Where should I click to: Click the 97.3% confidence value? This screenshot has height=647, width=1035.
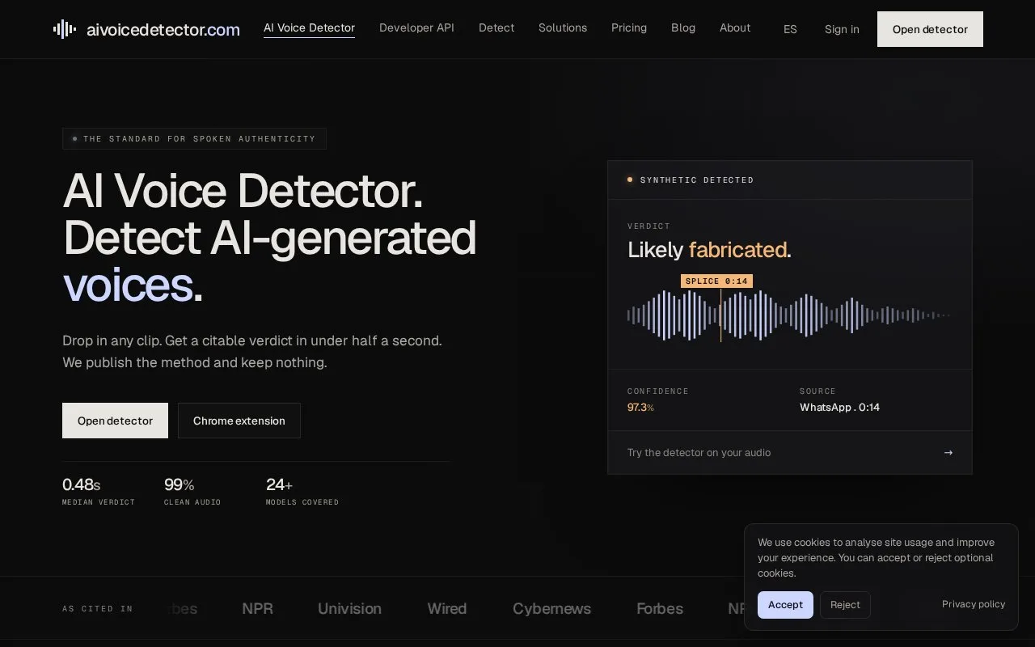(640, 407)
